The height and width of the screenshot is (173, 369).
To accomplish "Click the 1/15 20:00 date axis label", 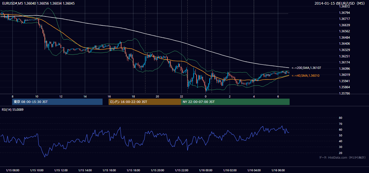I will 157,170.
